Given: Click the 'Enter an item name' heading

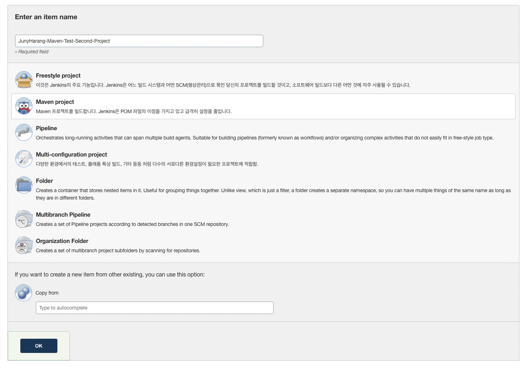Looking at the screenshot, I should [x=46, y=17].
